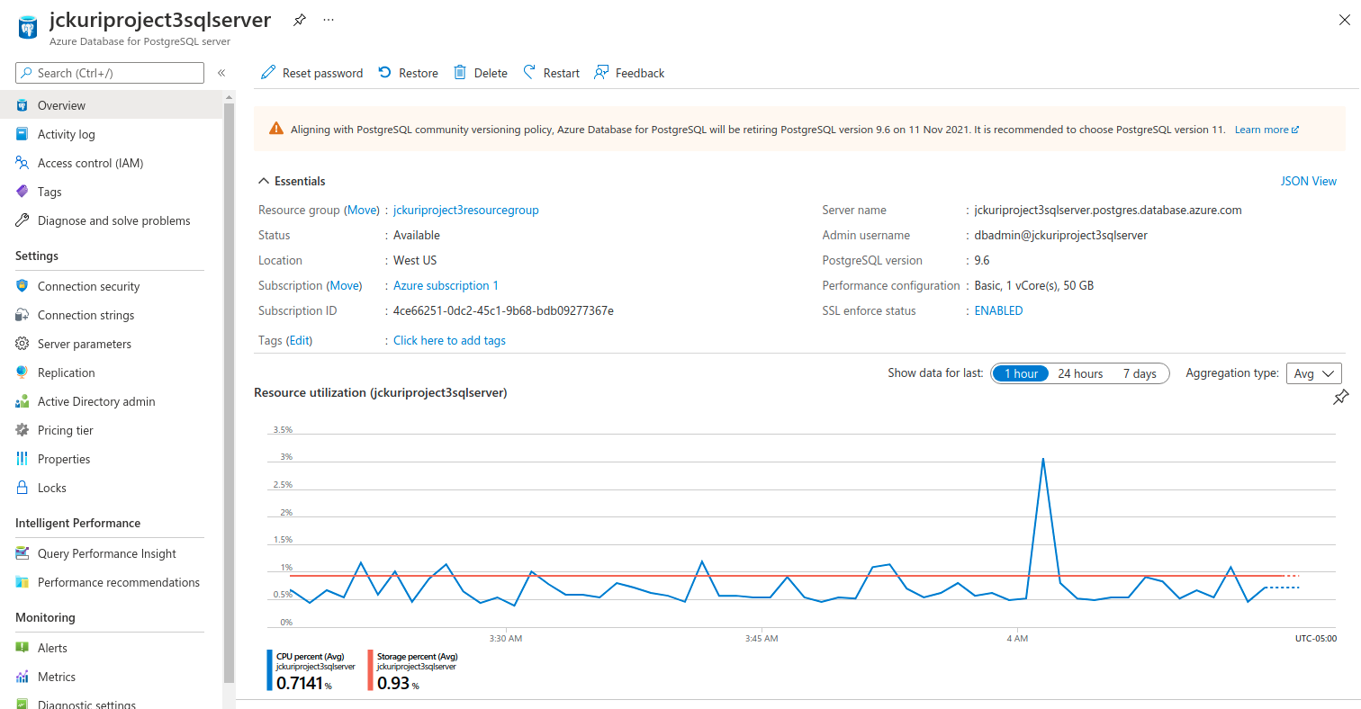Image resolution: width=1361 pixels, height=709 pixels.
Task: Click the Restart arrow icon
Action: pos(529,73)
